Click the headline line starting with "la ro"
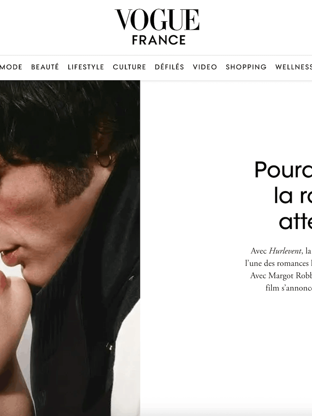 (x=293, y=196)
